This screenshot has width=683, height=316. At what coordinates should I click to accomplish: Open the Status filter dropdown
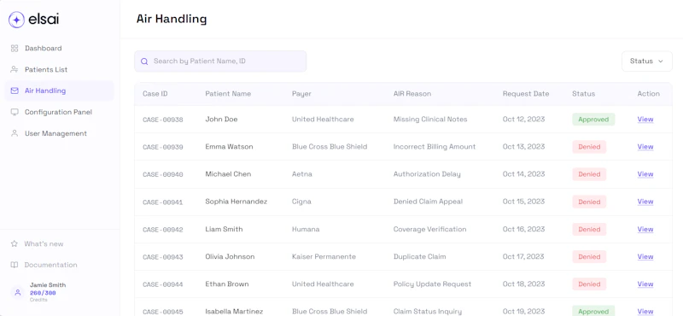tap(647, 61)
